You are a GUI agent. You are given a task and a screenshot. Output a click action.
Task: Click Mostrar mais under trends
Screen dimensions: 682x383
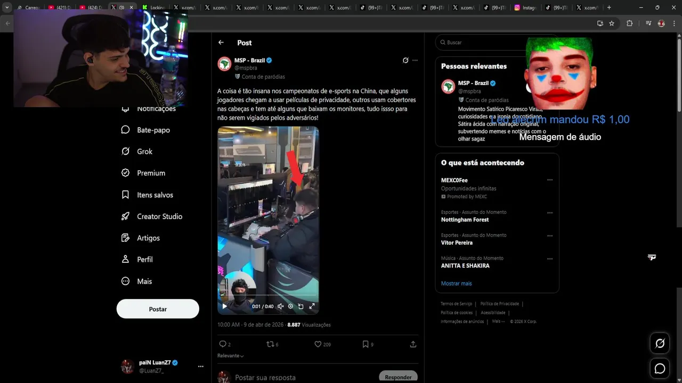pos(456,284)
